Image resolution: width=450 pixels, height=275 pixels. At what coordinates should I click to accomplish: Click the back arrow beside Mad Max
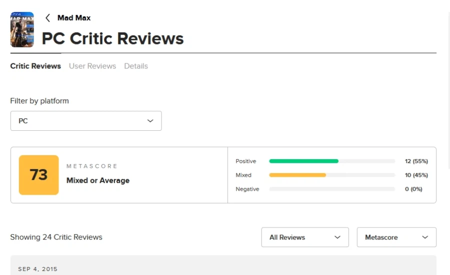pos(48,18)
